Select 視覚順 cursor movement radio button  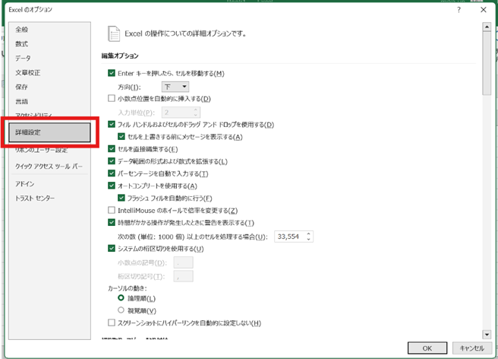point(121,310)
